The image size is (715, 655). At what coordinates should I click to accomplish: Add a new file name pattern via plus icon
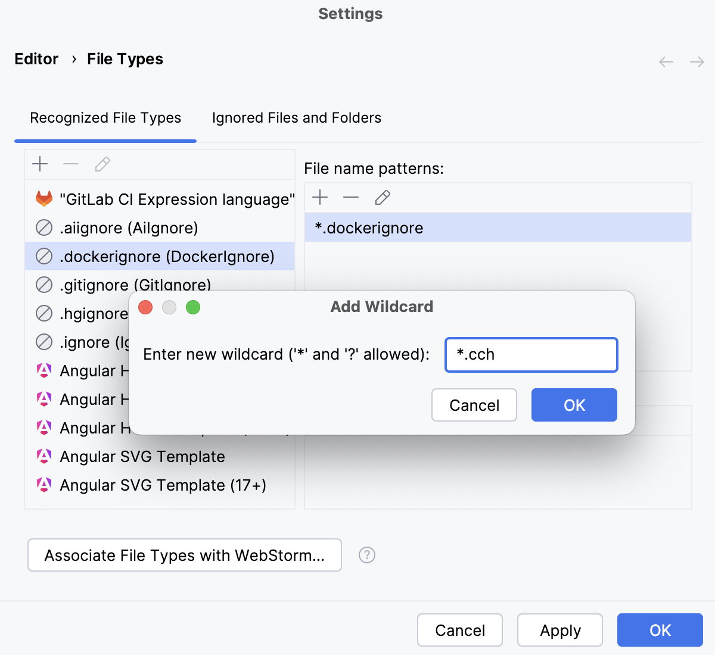(321, 197)
